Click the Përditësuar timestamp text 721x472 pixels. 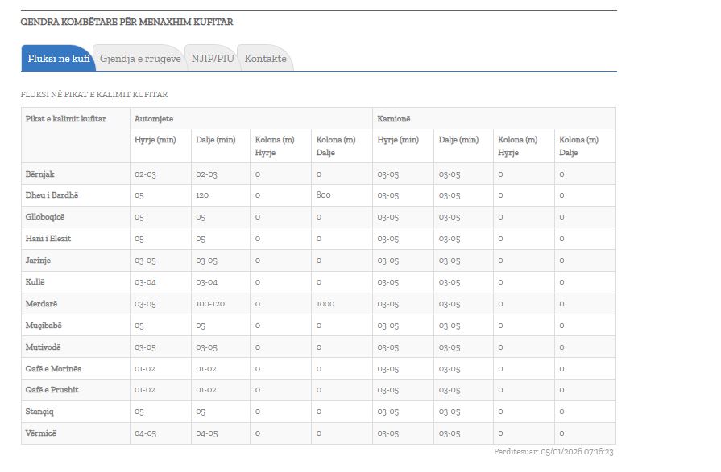coord(554,452)
